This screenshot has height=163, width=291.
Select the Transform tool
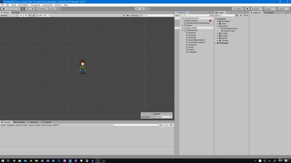[x=28, y=9]
